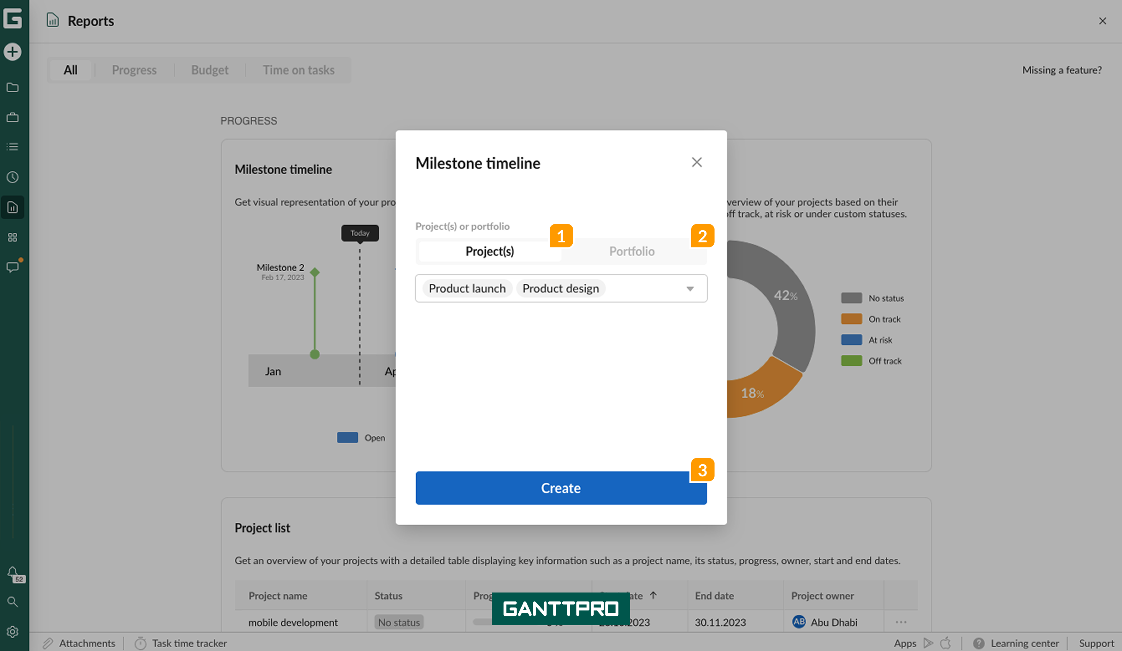Open the portfolio briefcase icon in sidebar
1122x651 pixels.
[13, 117]
